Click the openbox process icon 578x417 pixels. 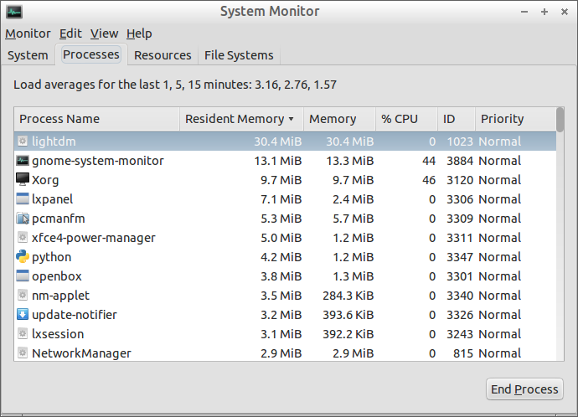coord(23,276)
